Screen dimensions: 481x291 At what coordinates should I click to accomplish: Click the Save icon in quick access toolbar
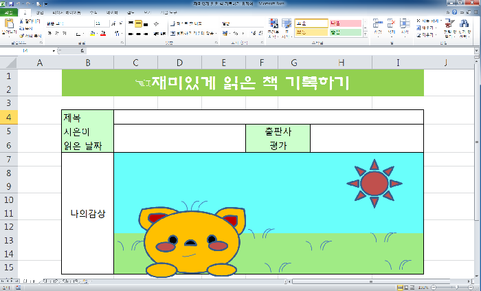(x=11, y=3)
